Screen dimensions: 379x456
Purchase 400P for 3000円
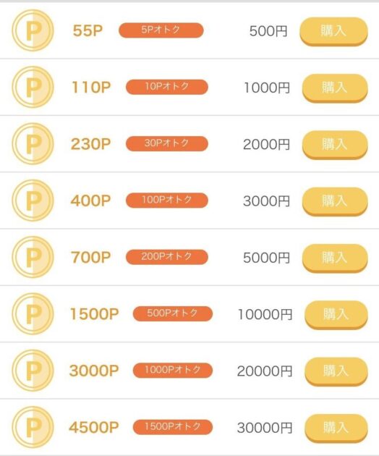click(x=335, y=201)
